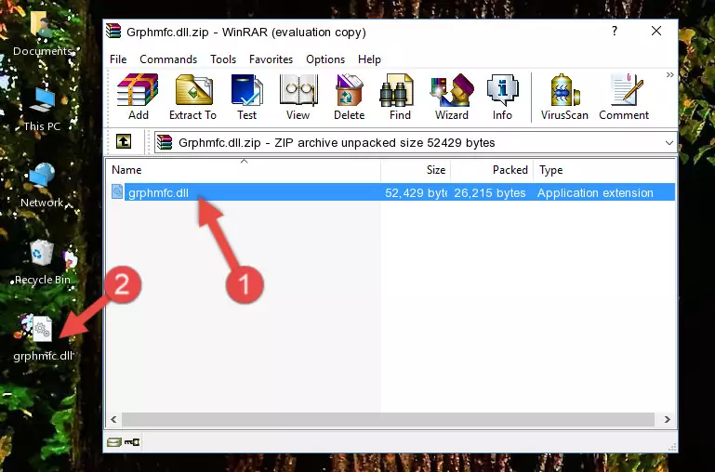Viewport: 715px width, 472px height.
Task: Click the View toolbar icon
Action: pos(298,97)
